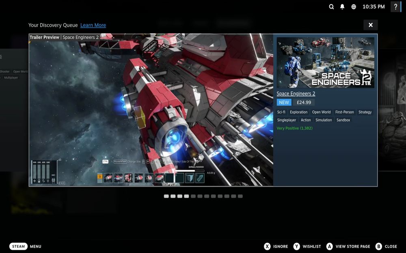This screenshot has height=253, width=406.
Task: Select the Sandbox tag
Action: [343, 120]
